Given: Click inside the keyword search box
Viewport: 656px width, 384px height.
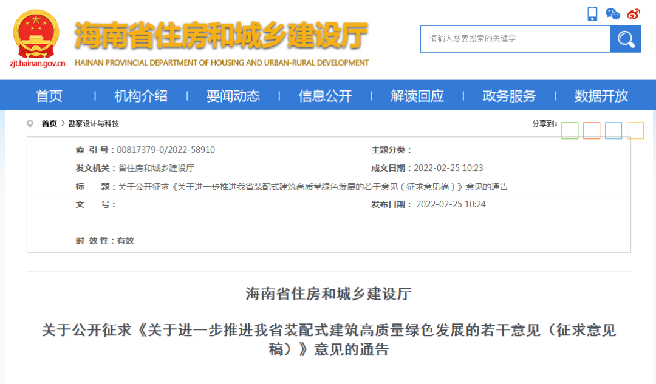Looking at the screenshot, I should coord(515,39).
